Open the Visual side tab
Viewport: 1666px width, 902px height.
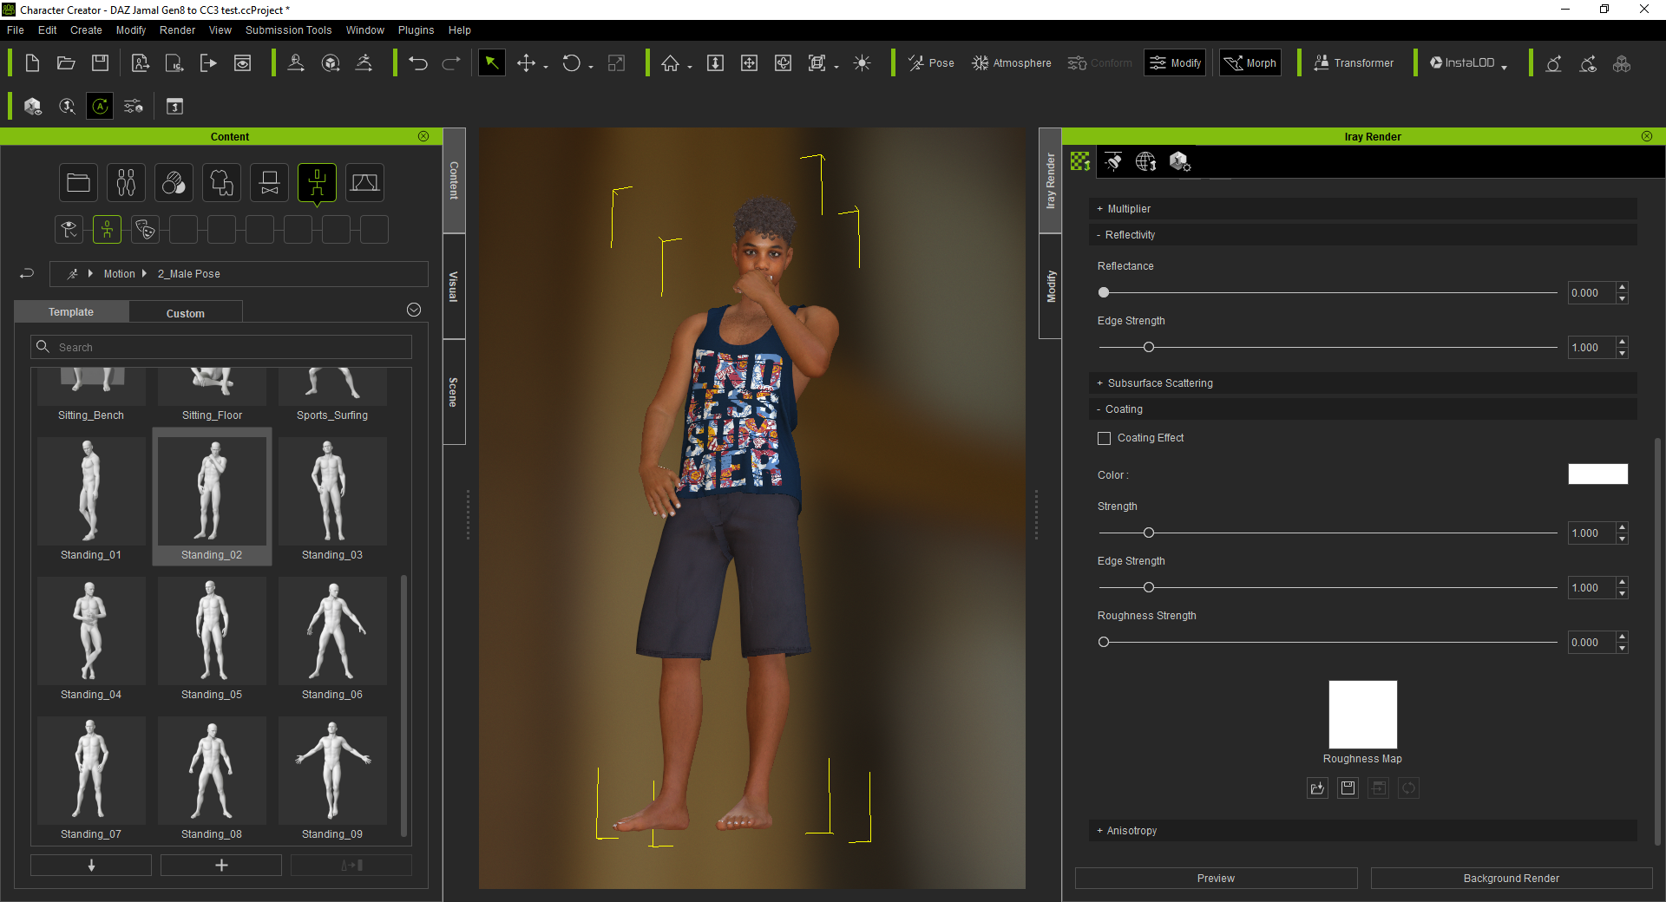tap(454, 286)
